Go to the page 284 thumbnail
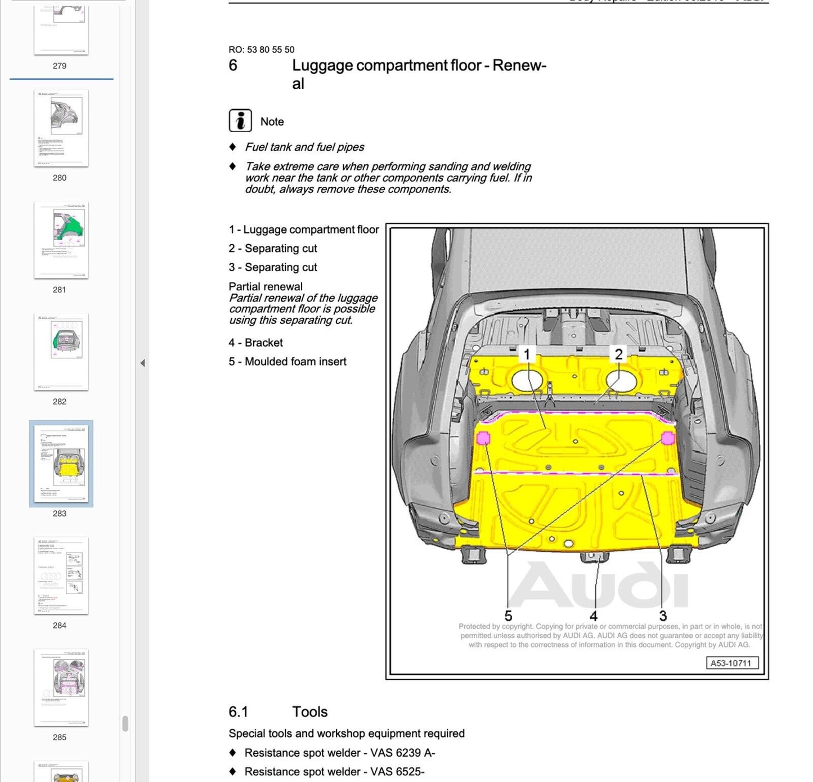 [61, 576]
